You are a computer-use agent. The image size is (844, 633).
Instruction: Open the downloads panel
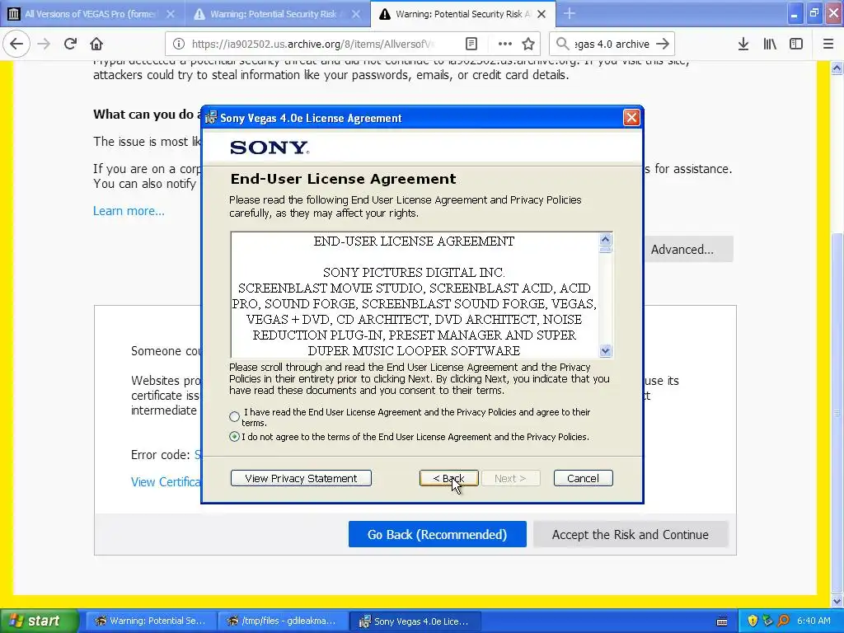(x=743, y=45)
